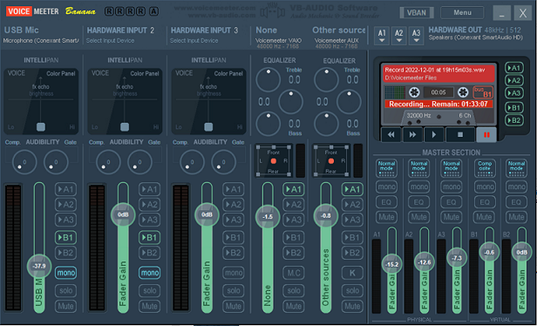Click the cassette time counter 00:05
The width and height of the screenshot is (537, 326).
pyautogui.click(x=438, y=92)
